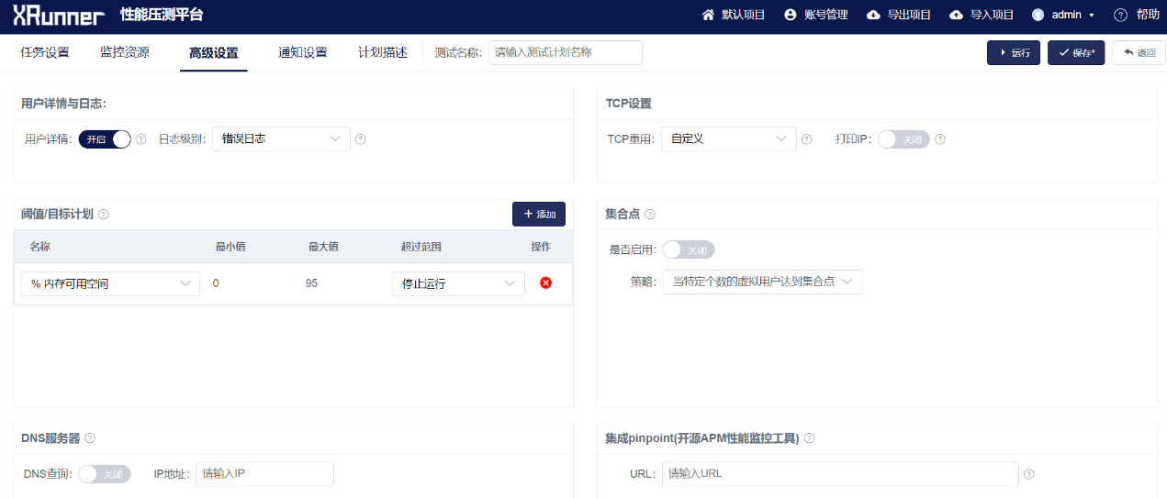Open the 通知设置 tab
This screenshot has width=1167, height=498.
[x=303, y=52]
